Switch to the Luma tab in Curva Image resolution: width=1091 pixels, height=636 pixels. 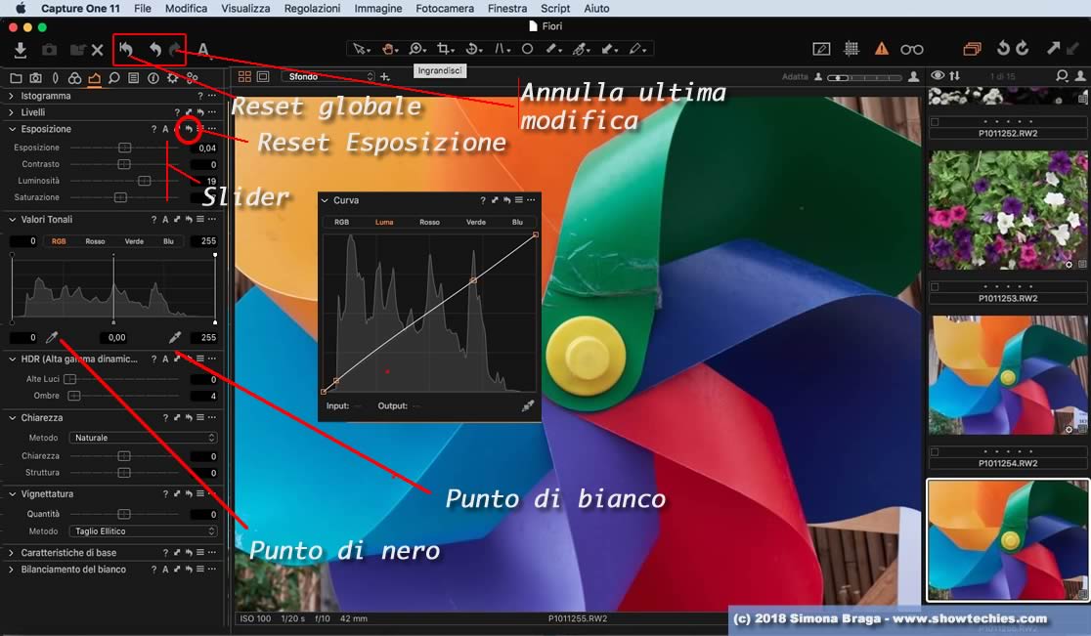tap(384, 222)
